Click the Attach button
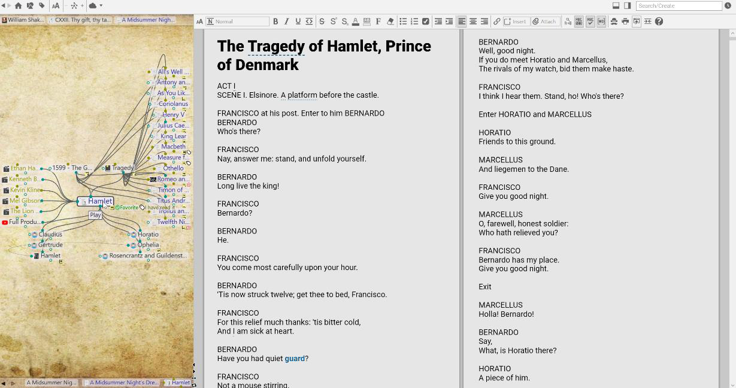The width and height of the screenshot is (736, 388). [x=544, y=22]
